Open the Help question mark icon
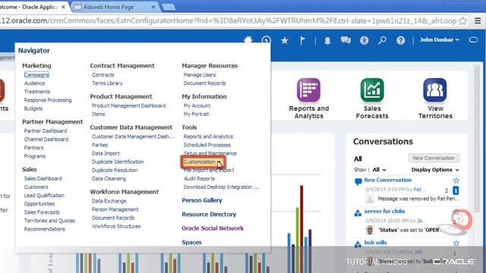 (400, 40)
